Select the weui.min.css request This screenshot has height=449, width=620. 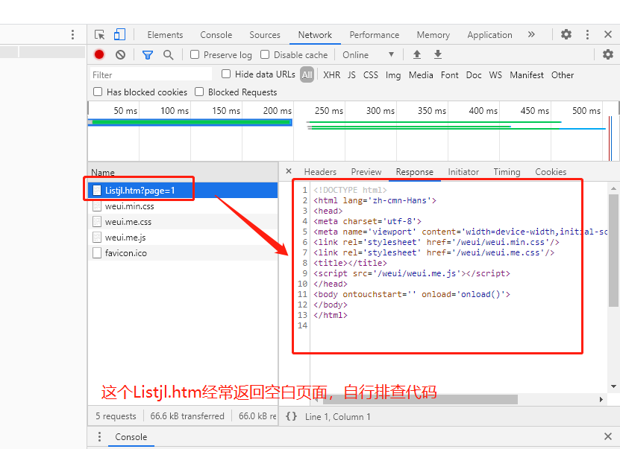[x=183, y=206]
